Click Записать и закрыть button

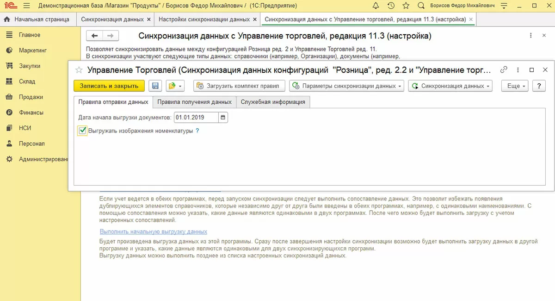(x=109, y=86)
